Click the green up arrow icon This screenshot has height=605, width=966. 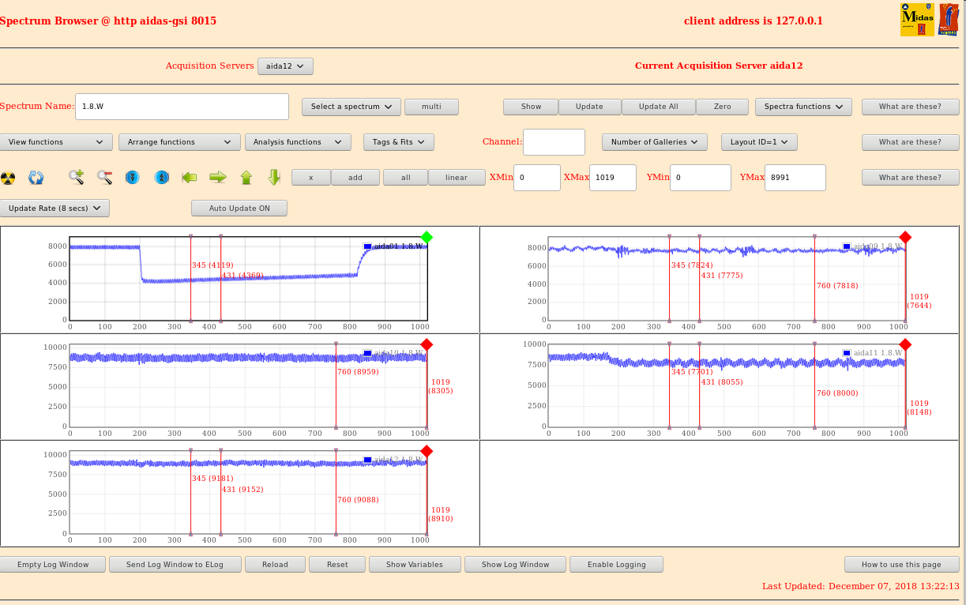pyautogui.click(x=246, y=178)
